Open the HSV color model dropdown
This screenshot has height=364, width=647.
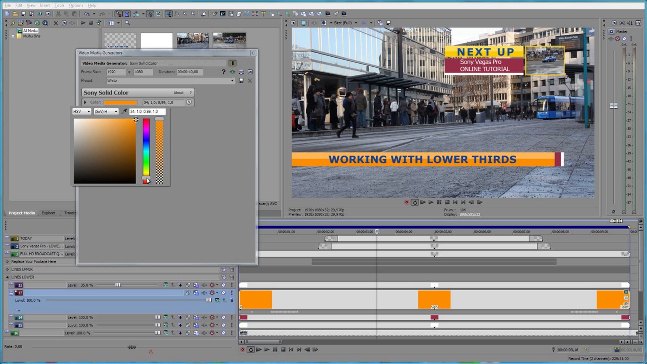pyautogui.click(x=81, y=111)
